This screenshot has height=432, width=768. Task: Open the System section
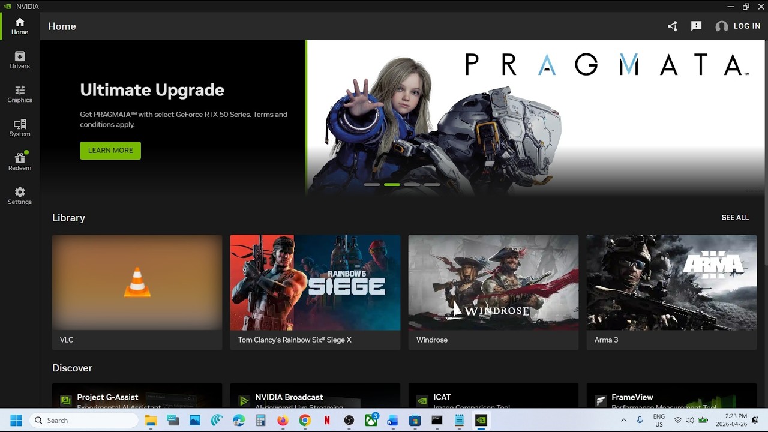(20, 128)
